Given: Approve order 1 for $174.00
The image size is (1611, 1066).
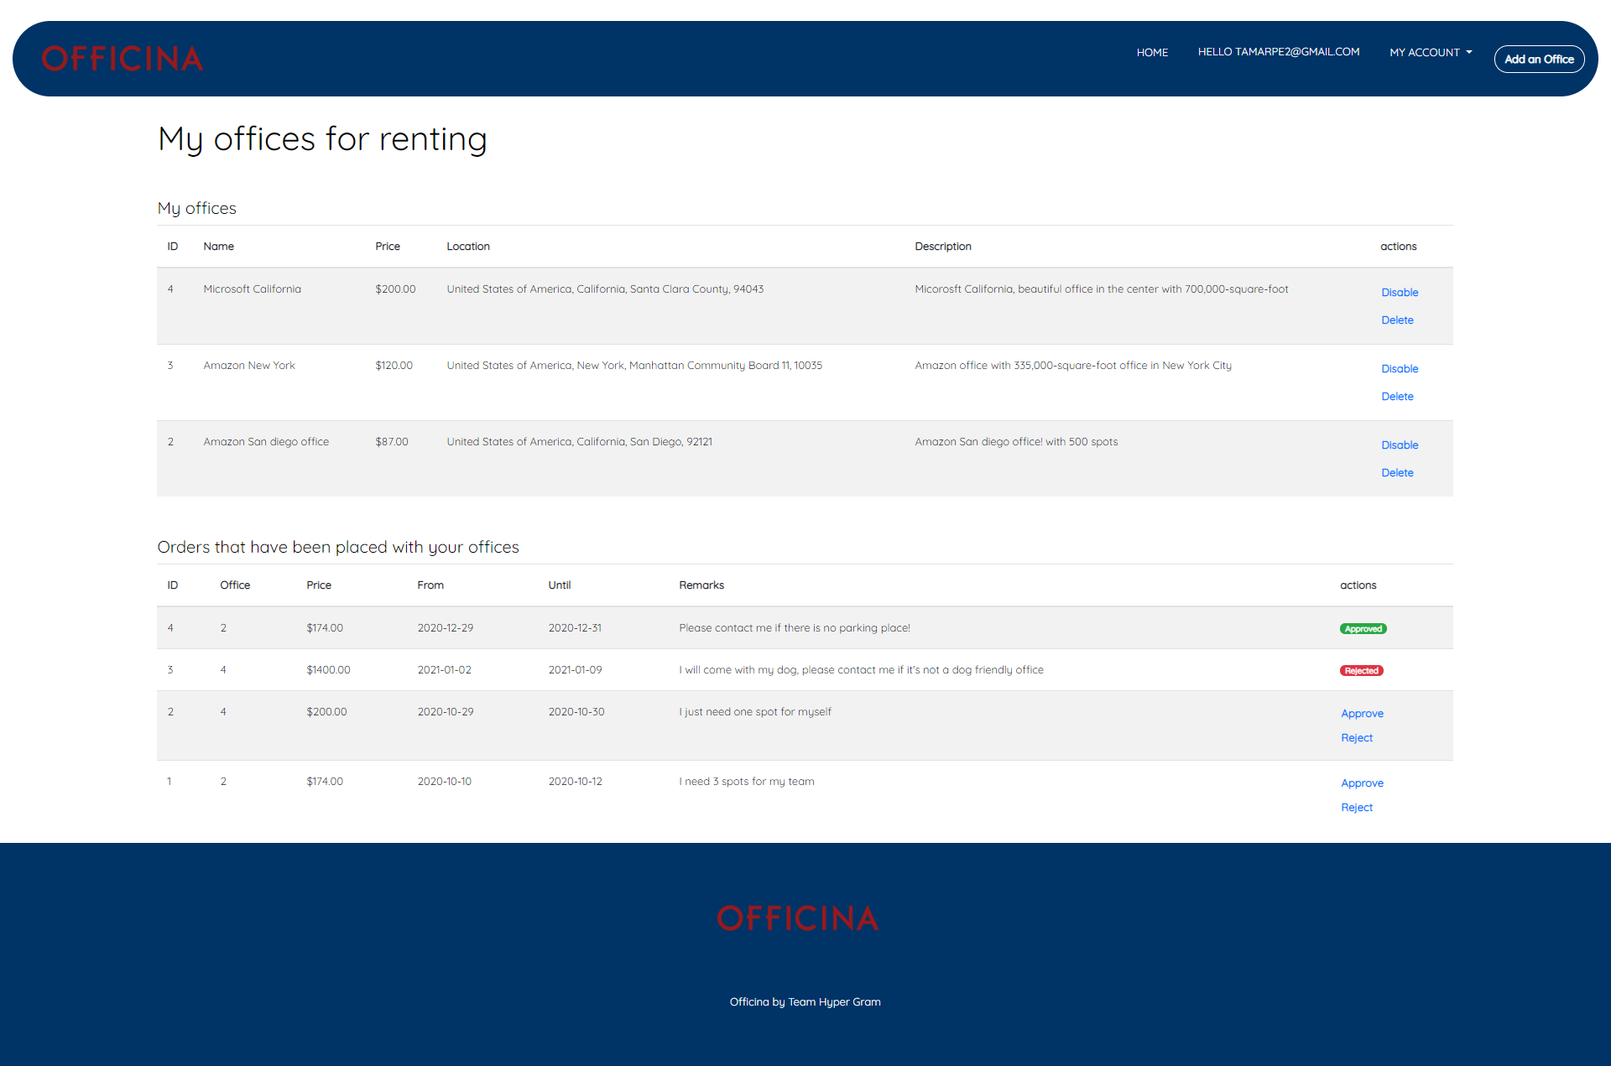Looking at the screenshot, I should tap(1362, 783).
